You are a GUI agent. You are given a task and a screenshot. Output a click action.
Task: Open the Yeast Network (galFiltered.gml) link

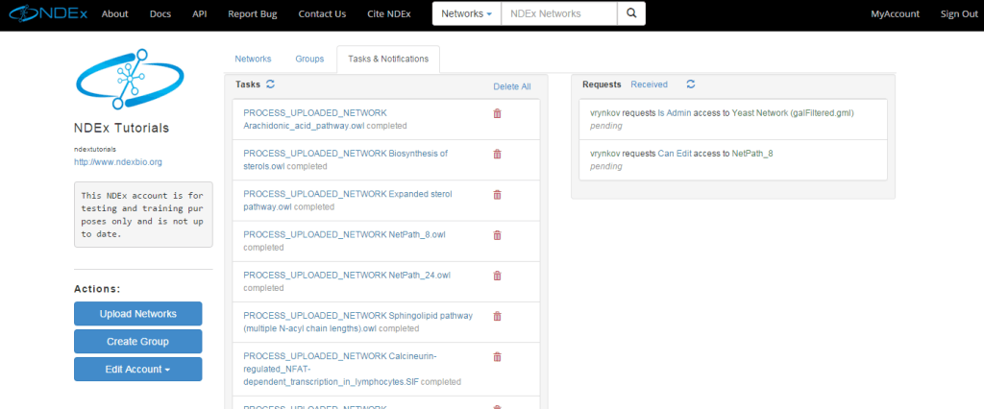[x=793, y=113]
